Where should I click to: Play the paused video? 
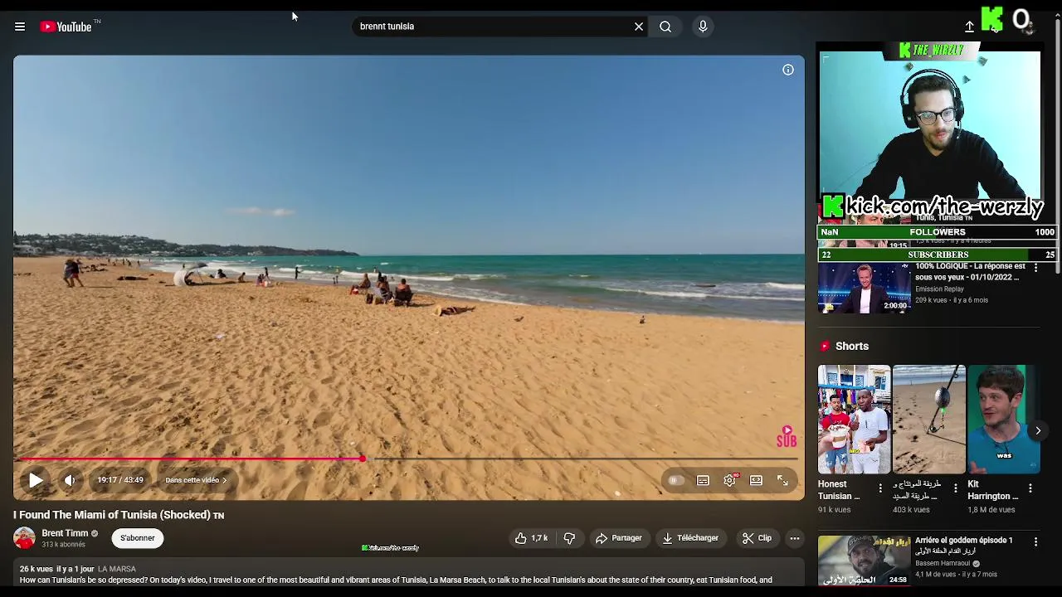36,480
